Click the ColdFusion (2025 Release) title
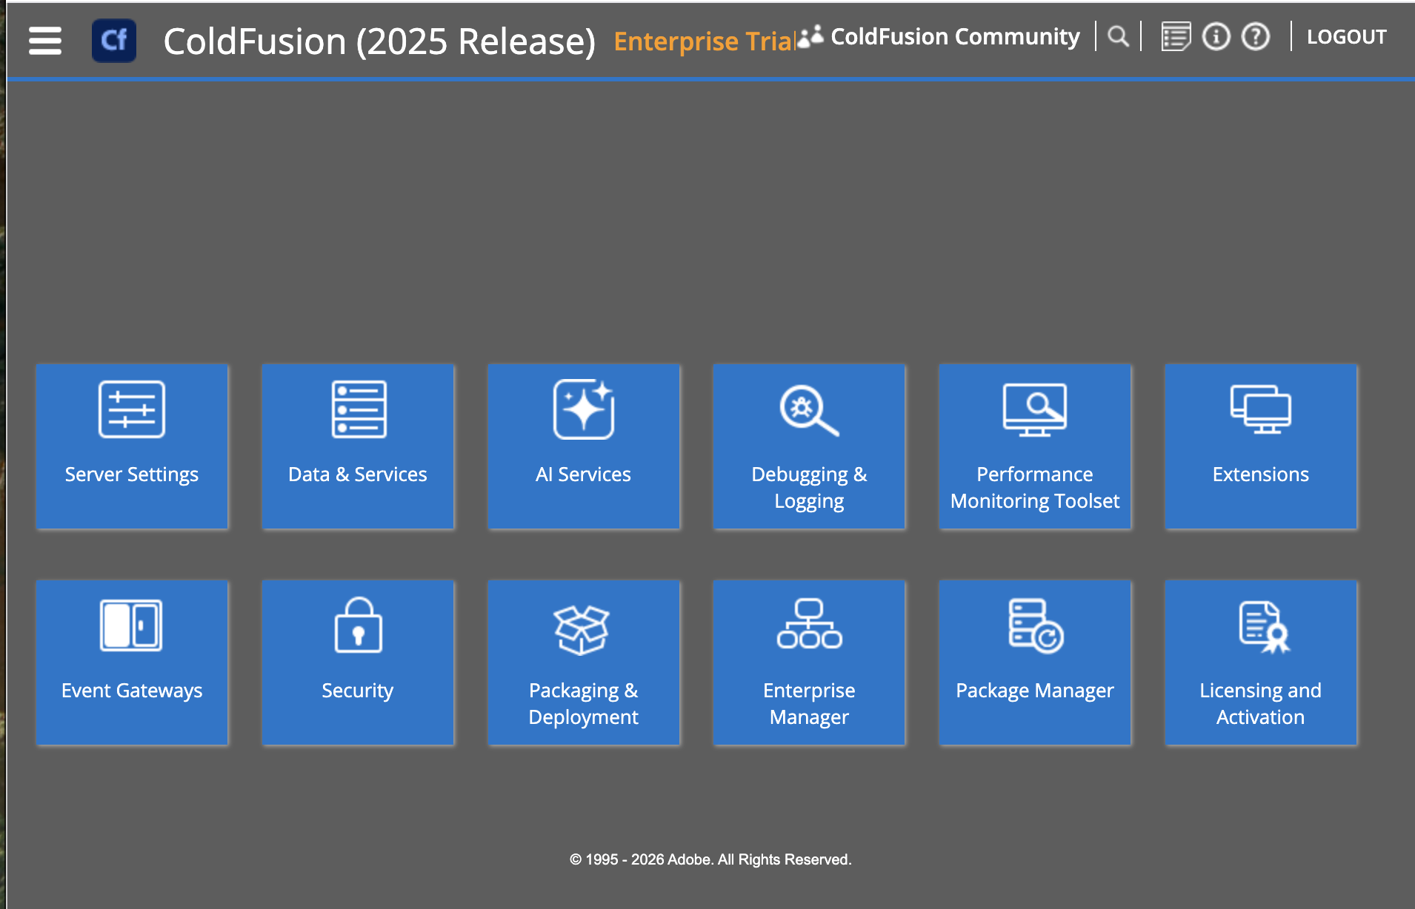Viewport: 1415px width, 909px height. [x=379, y=41]
